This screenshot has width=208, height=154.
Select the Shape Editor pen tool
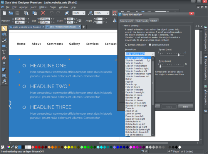(4, 40)
